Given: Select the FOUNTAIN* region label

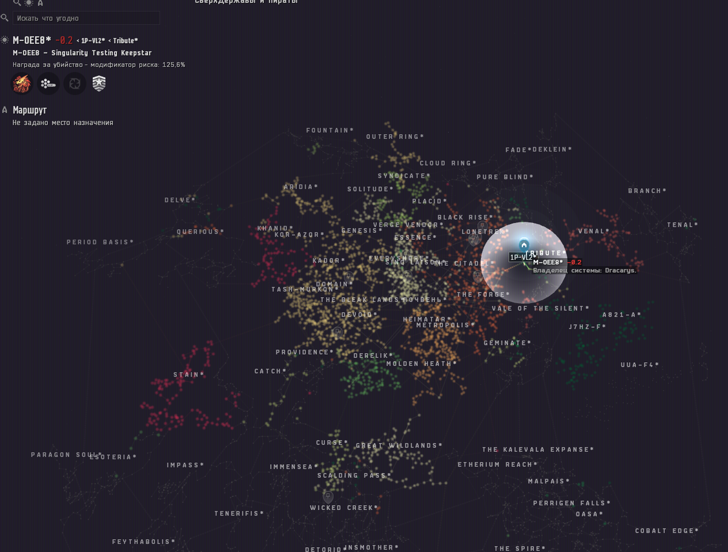Looking at the screenshot, I should tap(330, 130).
